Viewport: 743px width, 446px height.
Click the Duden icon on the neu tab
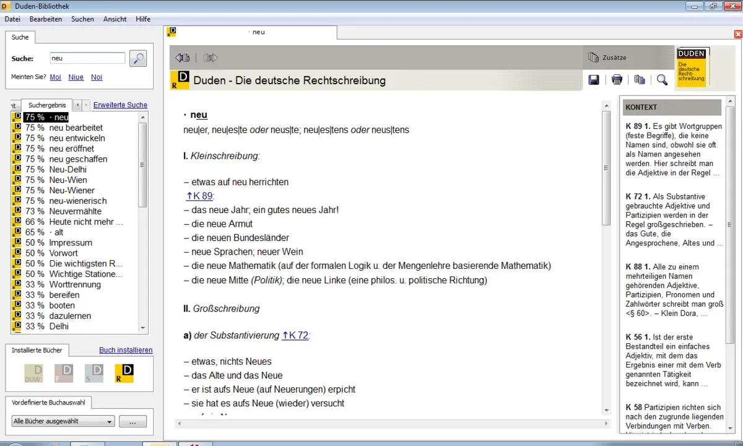172,32
